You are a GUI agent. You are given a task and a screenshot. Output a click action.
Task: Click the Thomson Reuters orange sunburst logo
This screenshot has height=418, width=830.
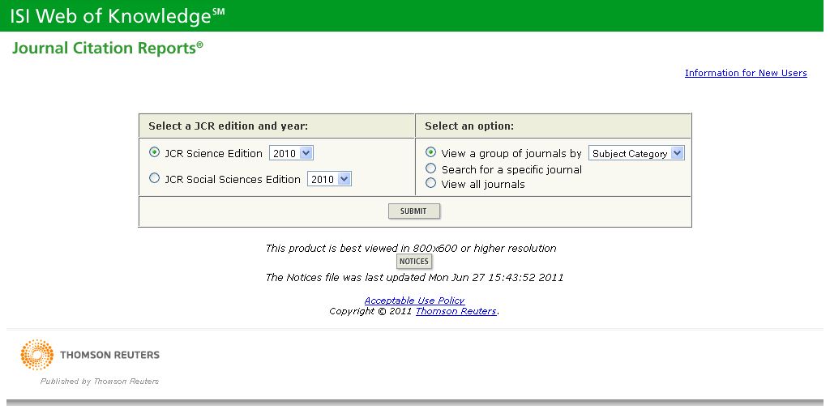coord(36,355)
